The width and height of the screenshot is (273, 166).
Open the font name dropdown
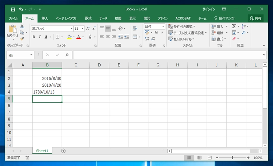(x=71, y=29)
